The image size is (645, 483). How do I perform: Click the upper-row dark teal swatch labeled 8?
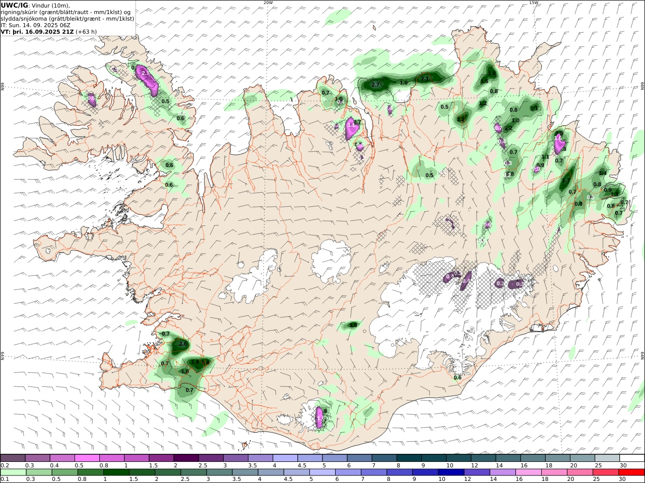coord(409,458)
